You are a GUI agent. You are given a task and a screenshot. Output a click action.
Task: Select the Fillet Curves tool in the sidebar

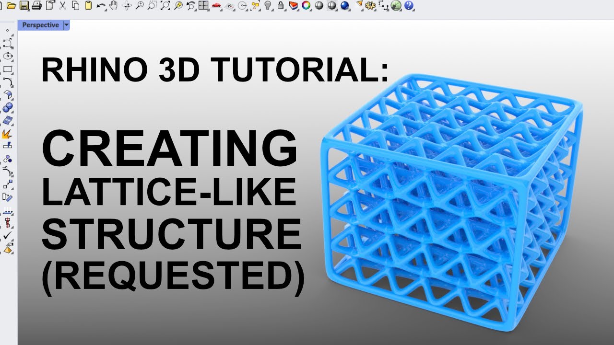(8, 82)
